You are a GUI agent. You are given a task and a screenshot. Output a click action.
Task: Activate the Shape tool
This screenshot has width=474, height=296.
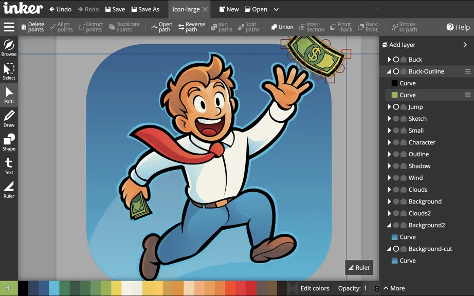9,142
